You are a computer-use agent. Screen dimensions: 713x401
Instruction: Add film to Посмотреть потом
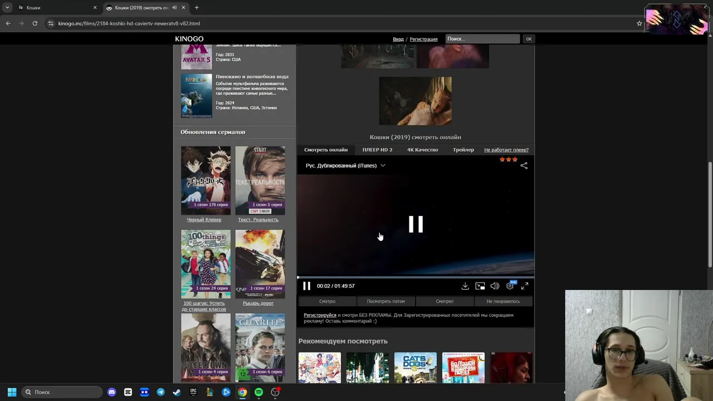coord(385,301)
